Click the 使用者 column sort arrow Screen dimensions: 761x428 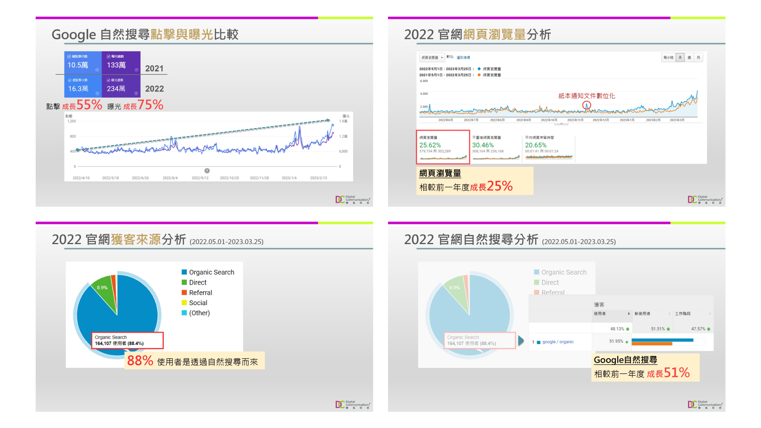(x=629, y=313)
